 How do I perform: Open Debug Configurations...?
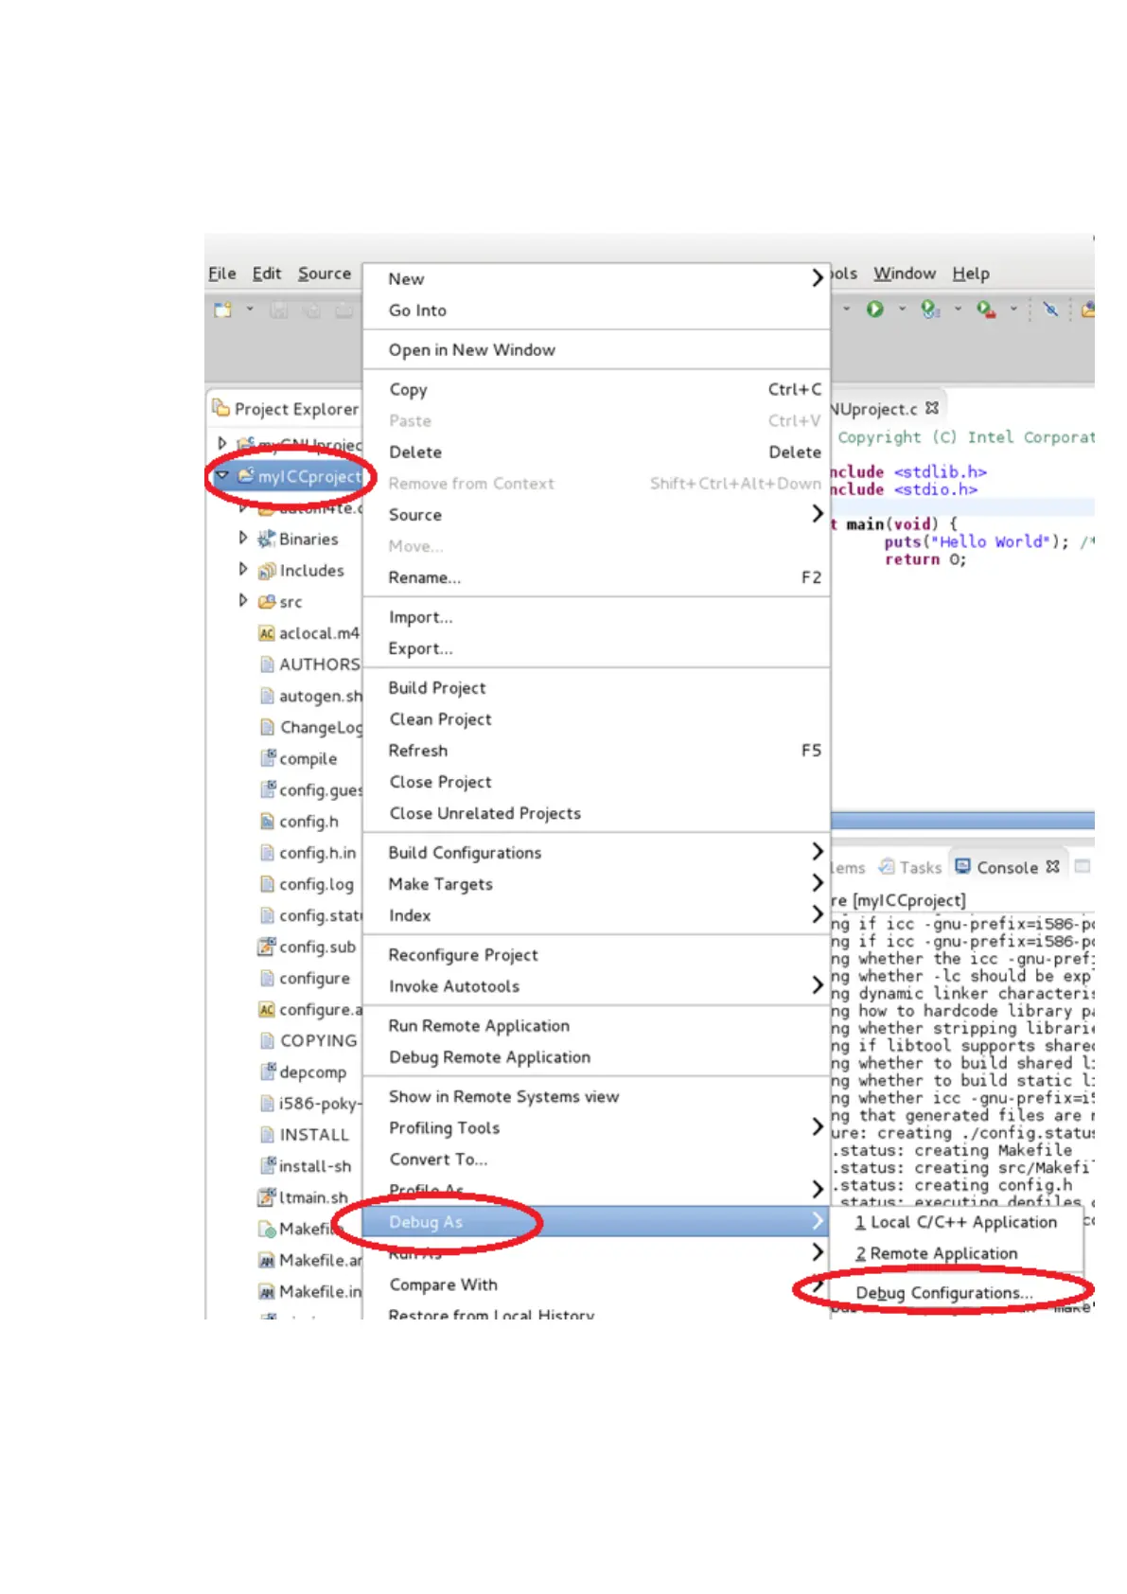click(957, 1294)
